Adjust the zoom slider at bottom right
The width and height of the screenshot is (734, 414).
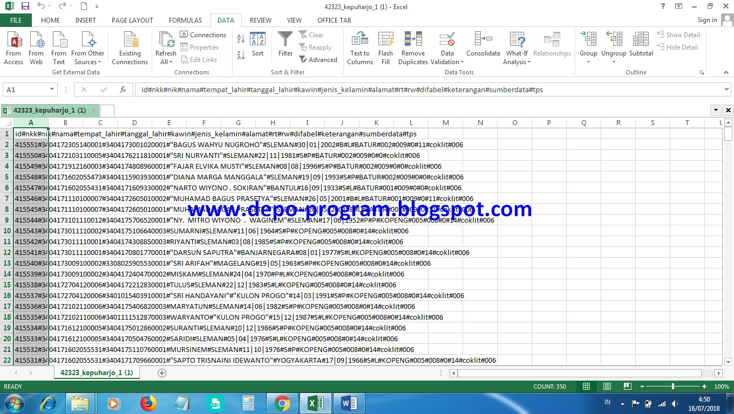674,386
